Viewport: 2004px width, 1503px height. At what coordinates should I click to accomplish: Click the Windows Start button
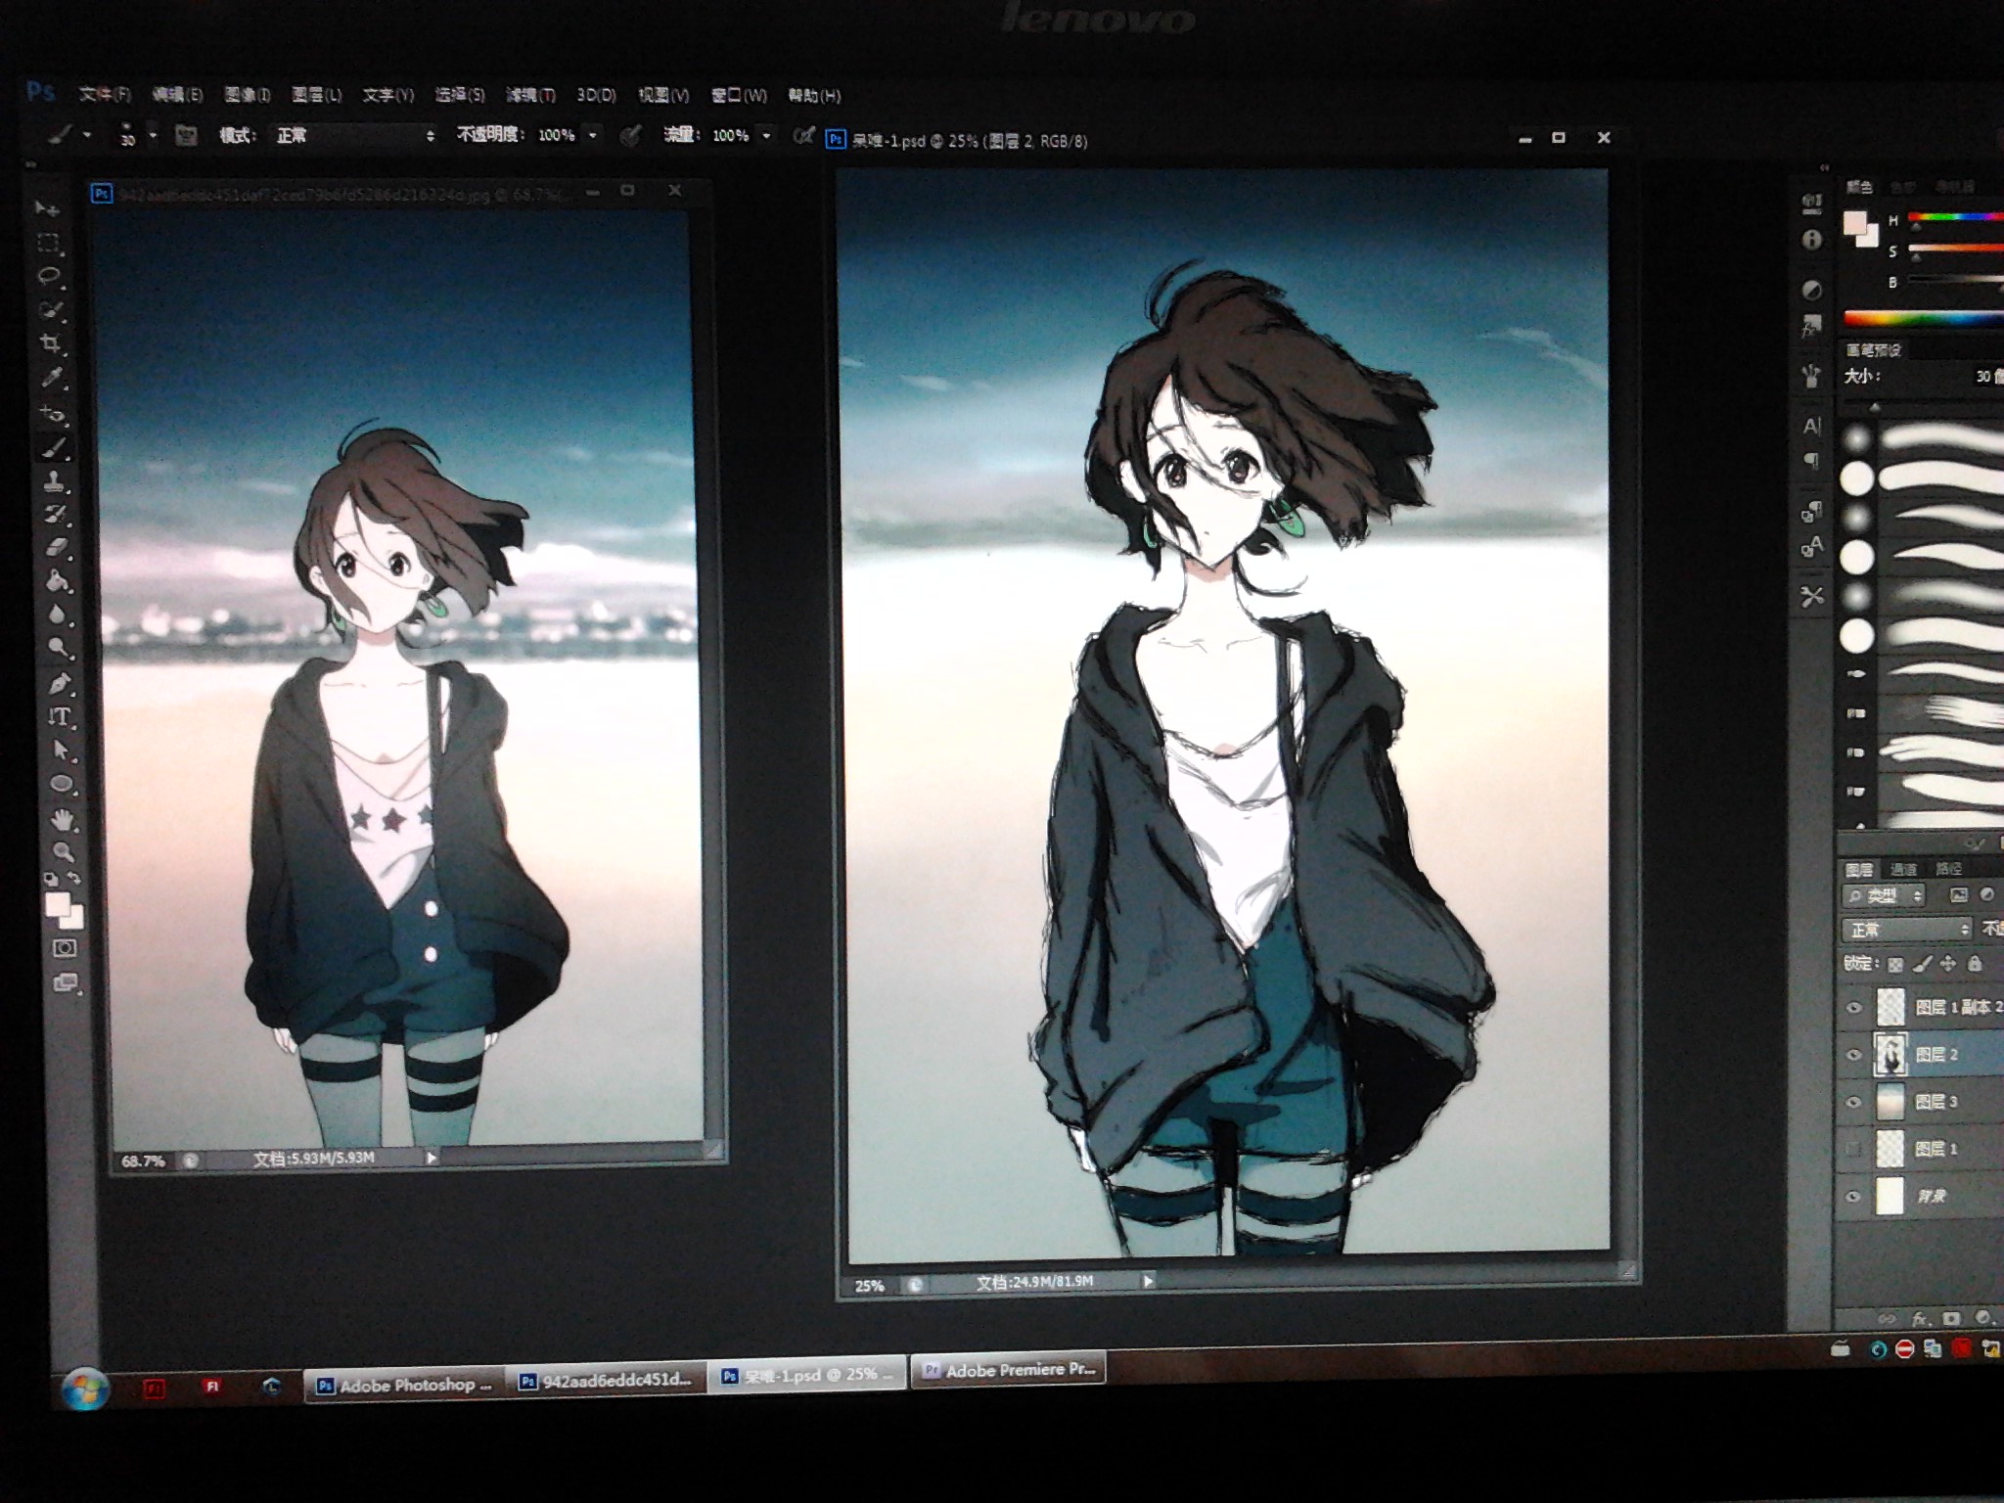(85, 1388)
